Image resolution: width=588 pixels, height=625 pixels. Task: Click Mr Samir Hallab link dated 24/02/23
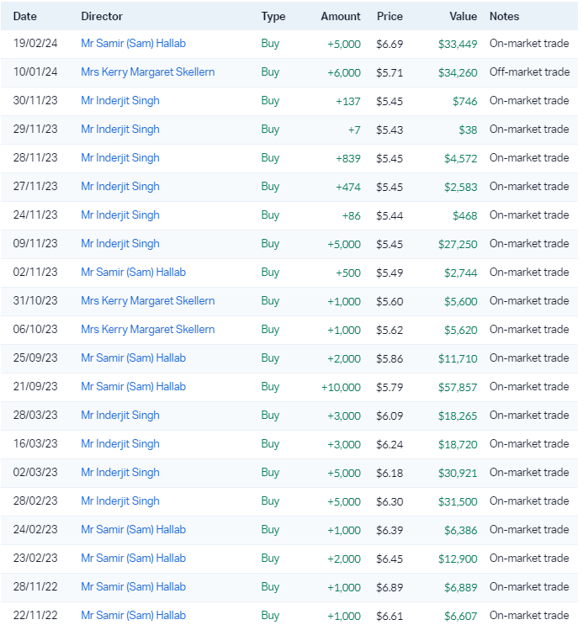133,530
